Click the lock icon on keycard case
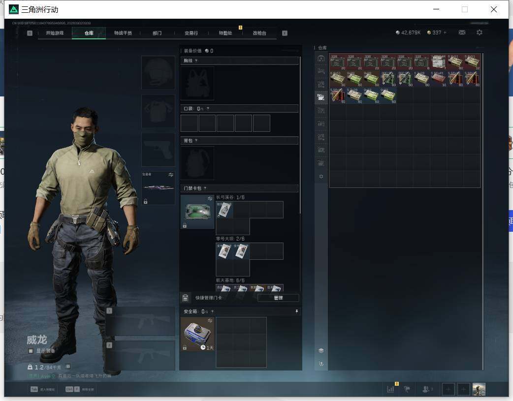 pos(185,225)
